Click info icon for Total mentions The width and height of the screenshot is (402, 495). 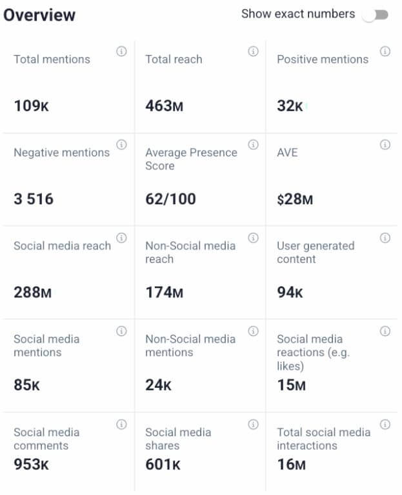(x=121, y=52)
